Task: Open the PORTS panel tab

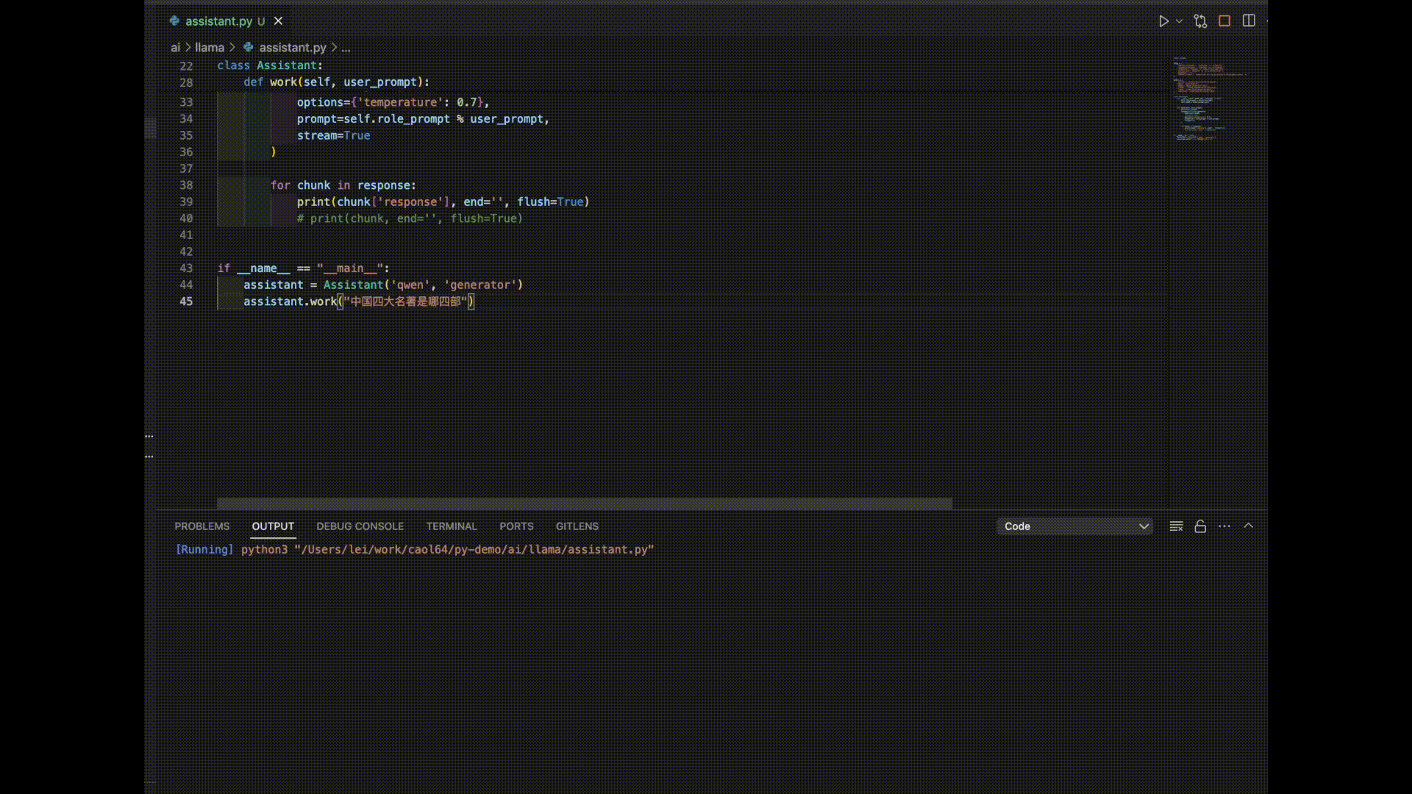Action: 516,526
